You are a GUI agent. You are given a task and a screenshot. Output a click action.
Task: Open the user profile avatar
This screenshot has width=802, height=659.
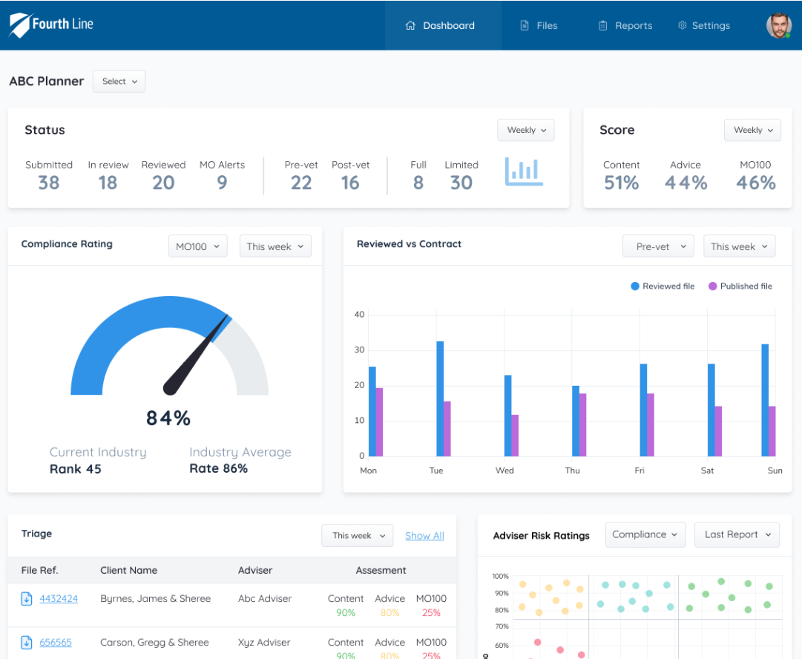pyautogui.click(x=778, y=25)
